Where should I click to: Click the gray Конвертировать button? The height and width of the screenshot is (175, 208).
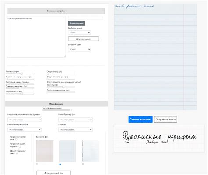click(76, 23)
